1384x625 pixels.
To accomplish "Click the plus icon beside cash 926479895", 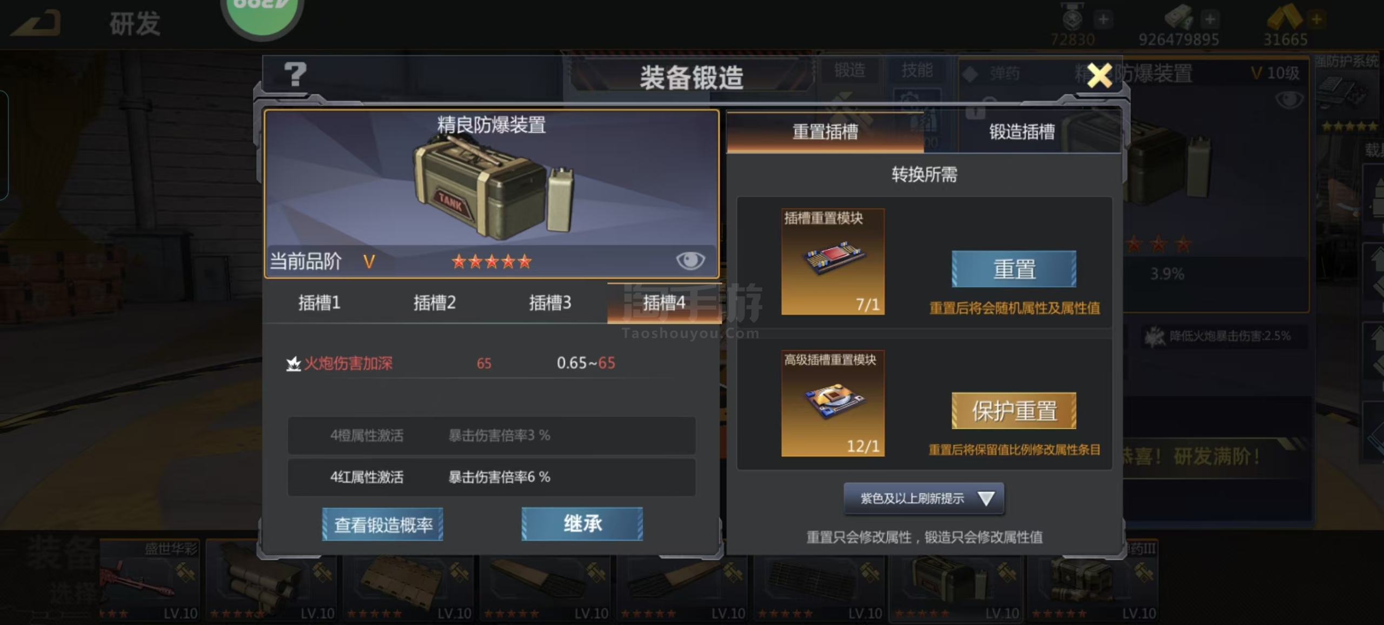I will (1210, 19).
